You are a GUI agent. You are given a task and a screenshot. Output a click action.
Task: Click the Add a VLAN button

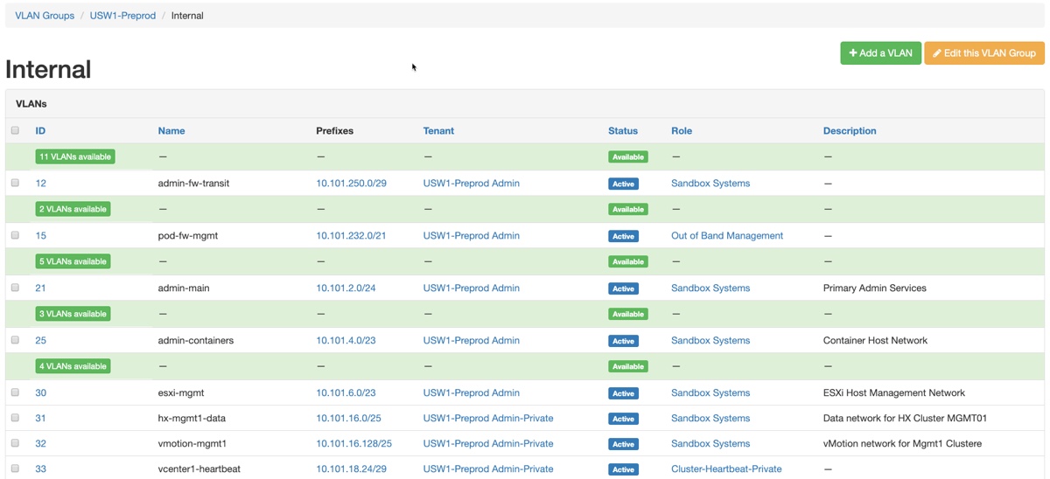[880, 53]
